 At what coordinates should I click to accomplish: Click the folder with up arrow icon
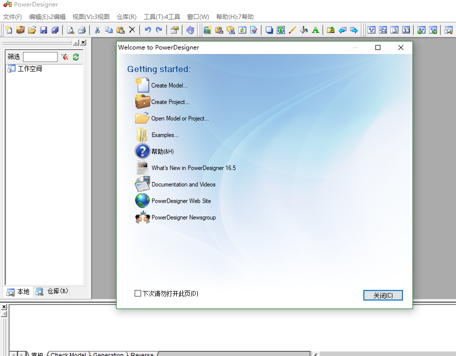(331, 30)
